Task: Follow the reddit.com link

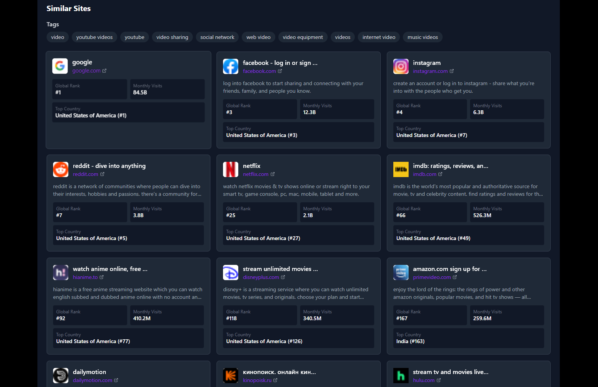Action: (x=86, y=174)
